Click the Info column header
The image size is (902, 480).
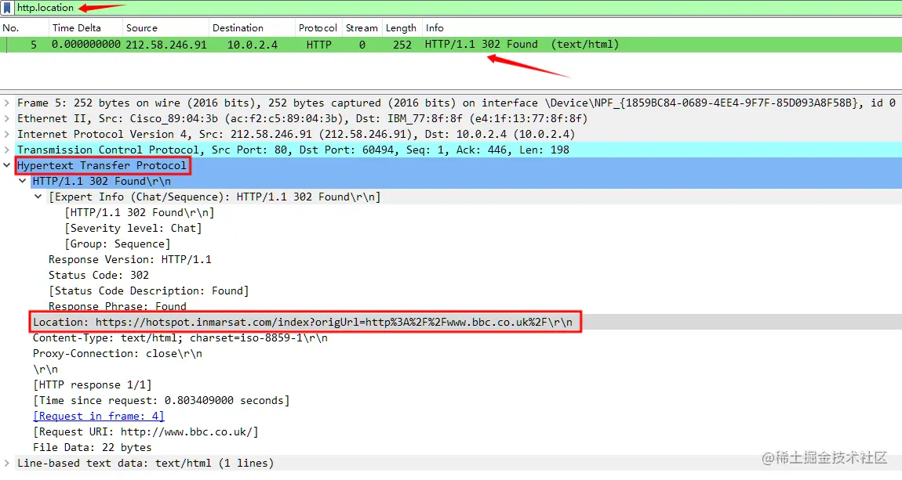(435, 27)
